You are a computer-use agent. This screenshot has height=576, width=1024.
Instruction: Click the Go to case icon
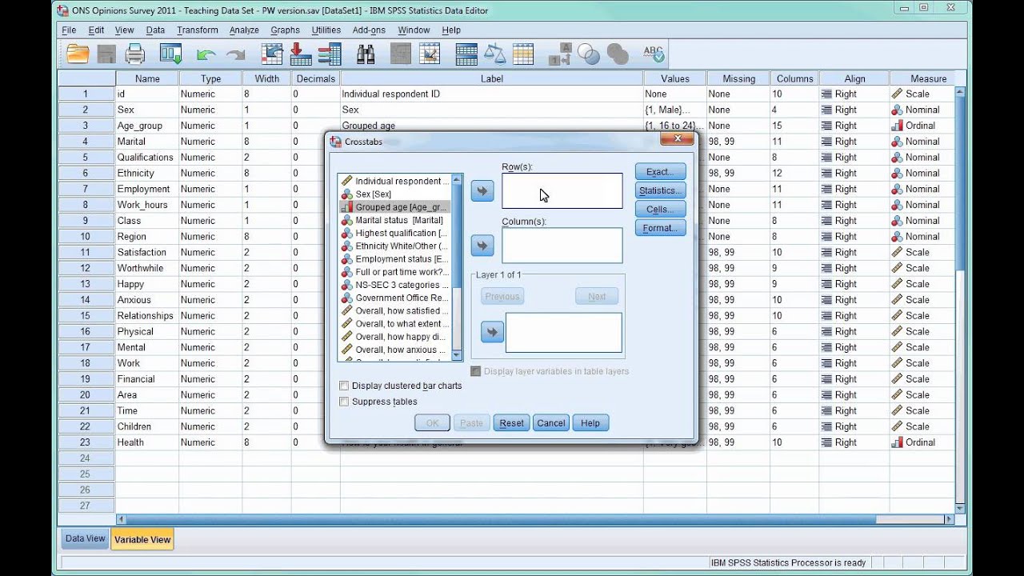point(272,54)
